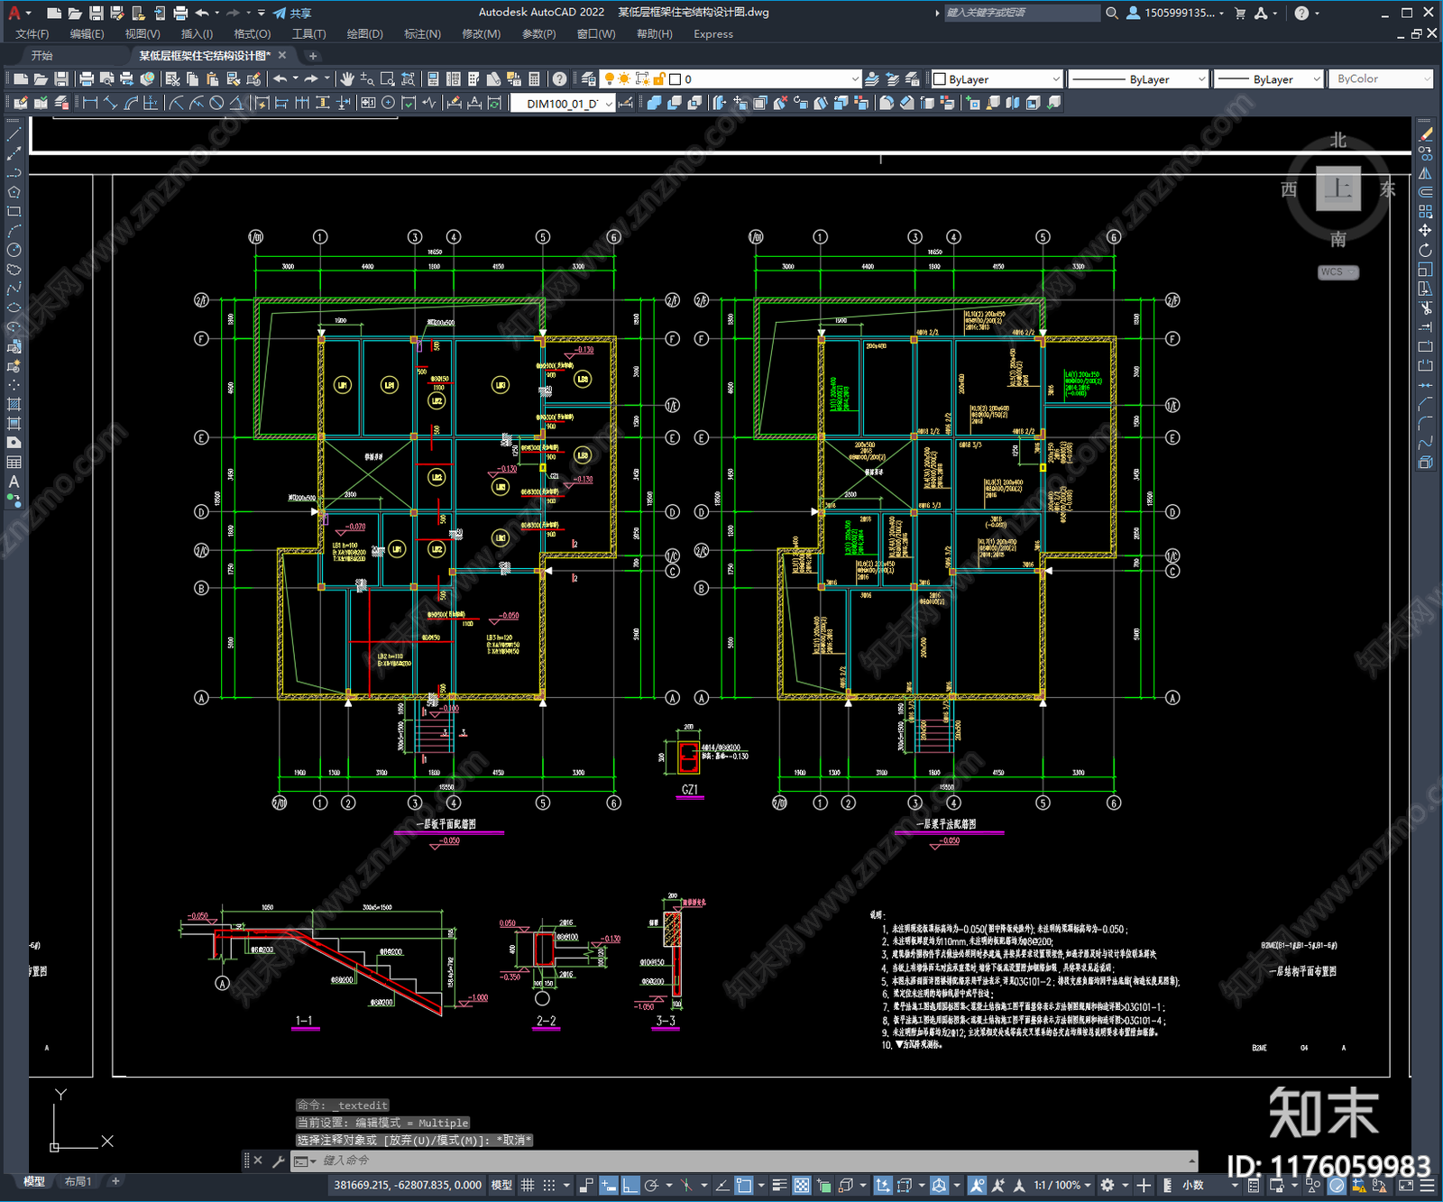Open the ByLayer linetype dropdown
Viewport: 1443px width, 1202px height.
click(1138, 79)
